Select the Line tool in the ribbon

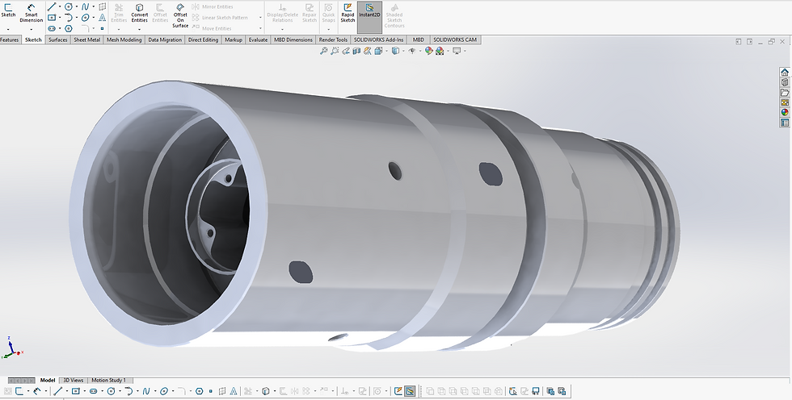[52, 6]
